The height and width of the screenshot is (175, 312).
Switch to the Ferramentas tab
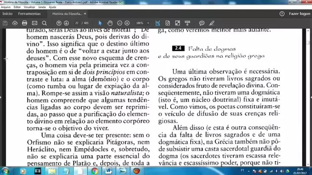coord(29,14)
